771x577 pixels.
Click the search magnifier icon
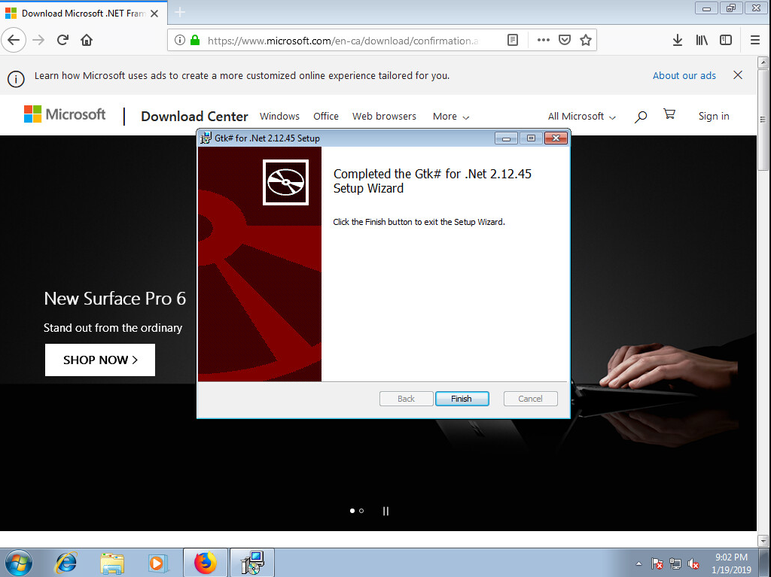[x=640, y=117]
